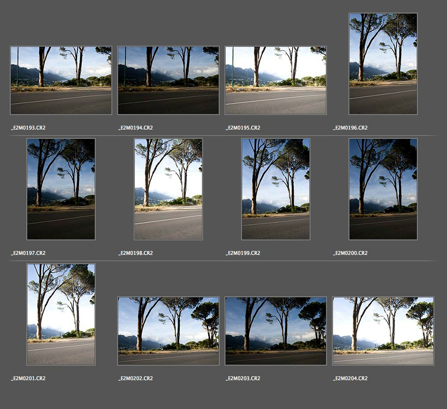The image size is (447, 409).
Task: Click the _E2M0201.CR2 filename label
Action: coord(28,378)
